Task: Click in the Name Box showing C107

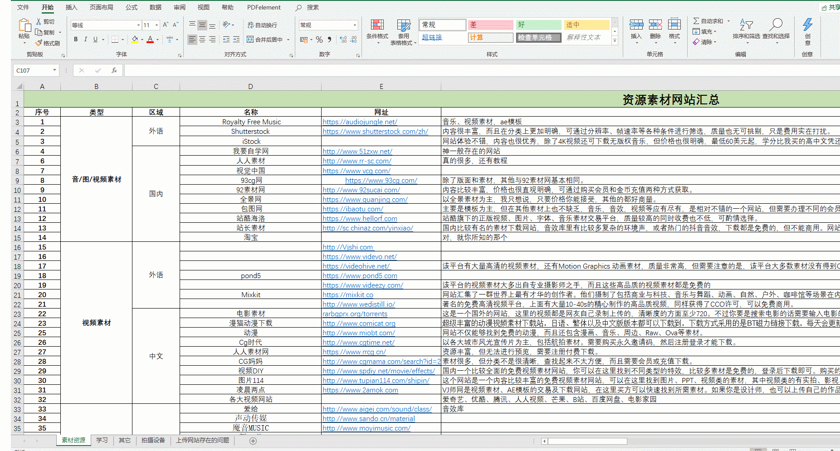Action: click(32, 70)
